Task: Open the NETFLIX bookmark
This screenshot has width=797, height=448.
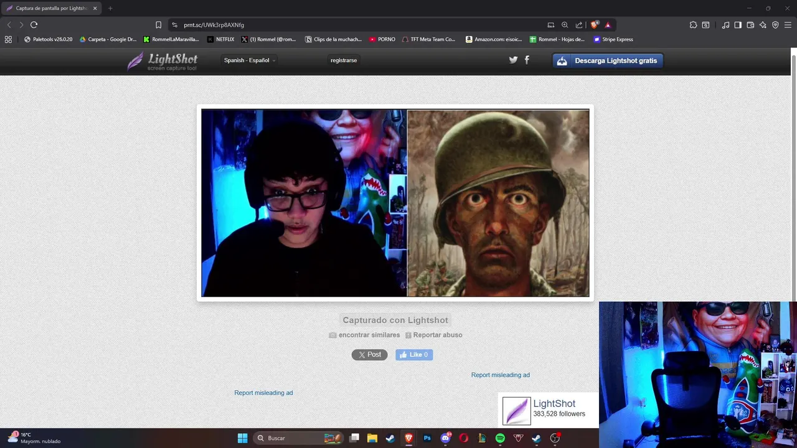Action: [x=221, y=39]
